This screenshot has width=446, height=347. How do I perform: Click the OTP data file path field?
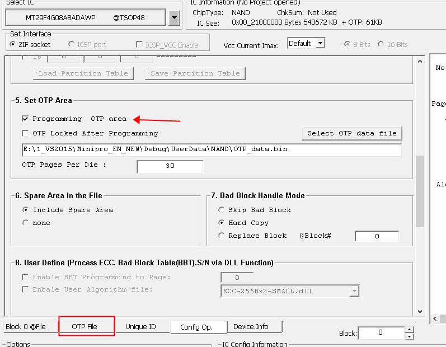pos(211,150)
